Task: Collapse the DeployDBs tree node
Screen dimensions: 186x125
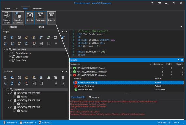Action: (x=5, y=90)
